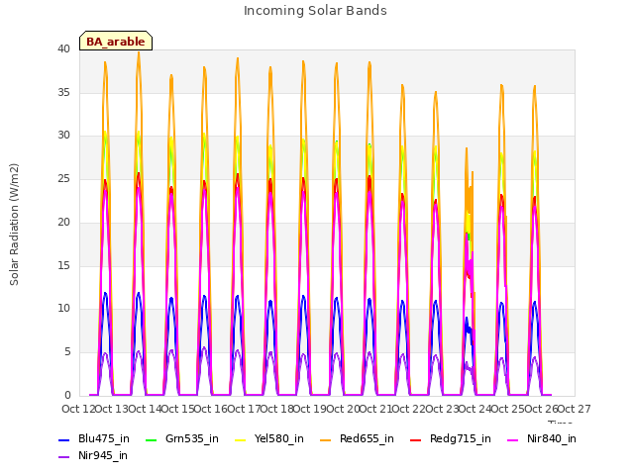
Task: Click the 15 y-axis tick label
Action: tap(63, 266)
